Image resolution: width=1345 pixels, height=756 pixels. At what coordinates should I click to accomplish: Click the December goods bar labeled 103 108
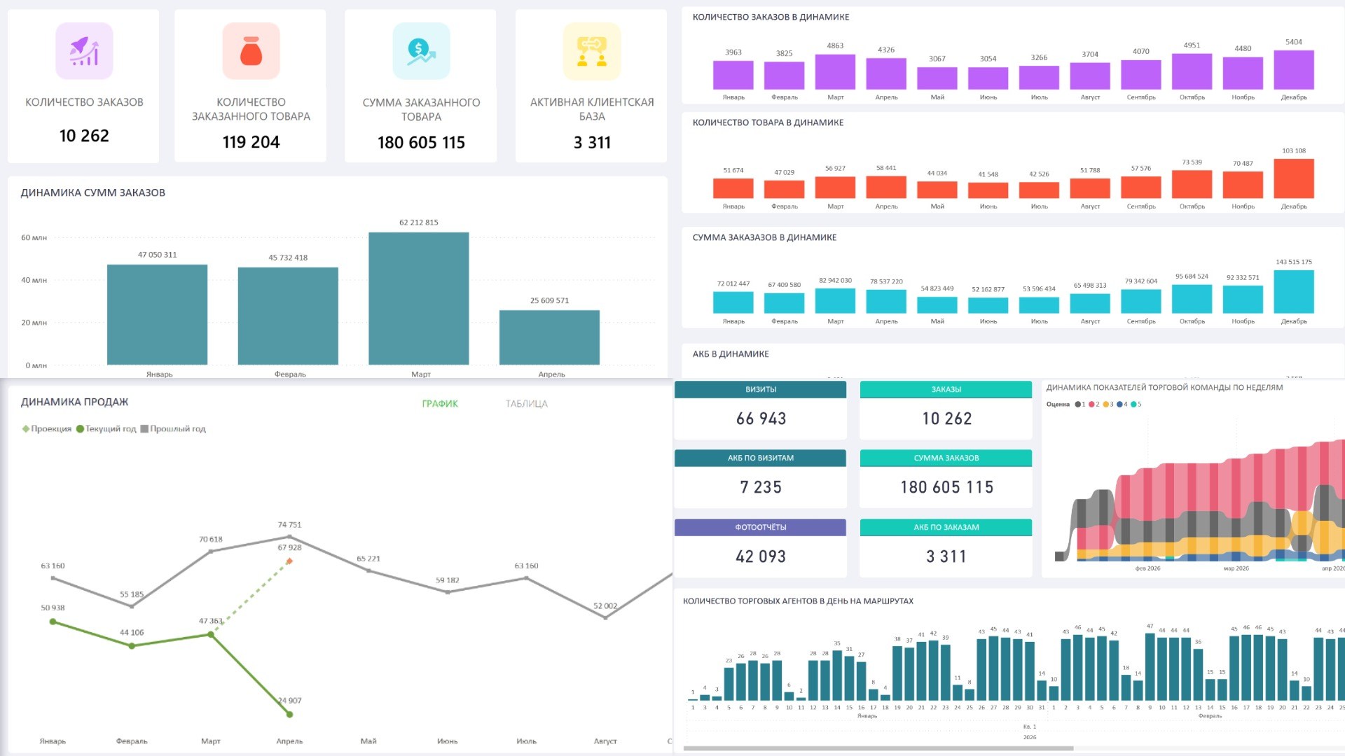1294,178
